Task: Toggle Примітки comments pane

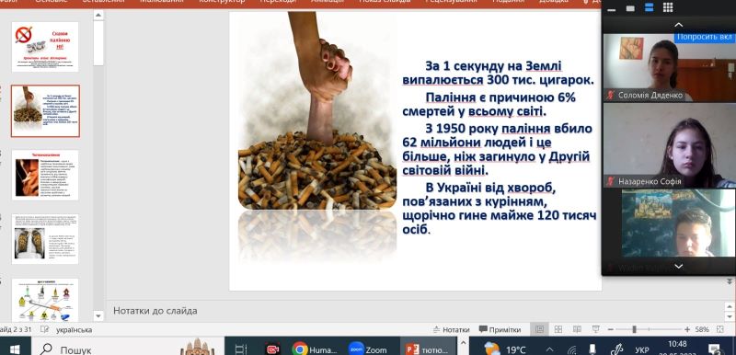Action: (x=500, y=329)
